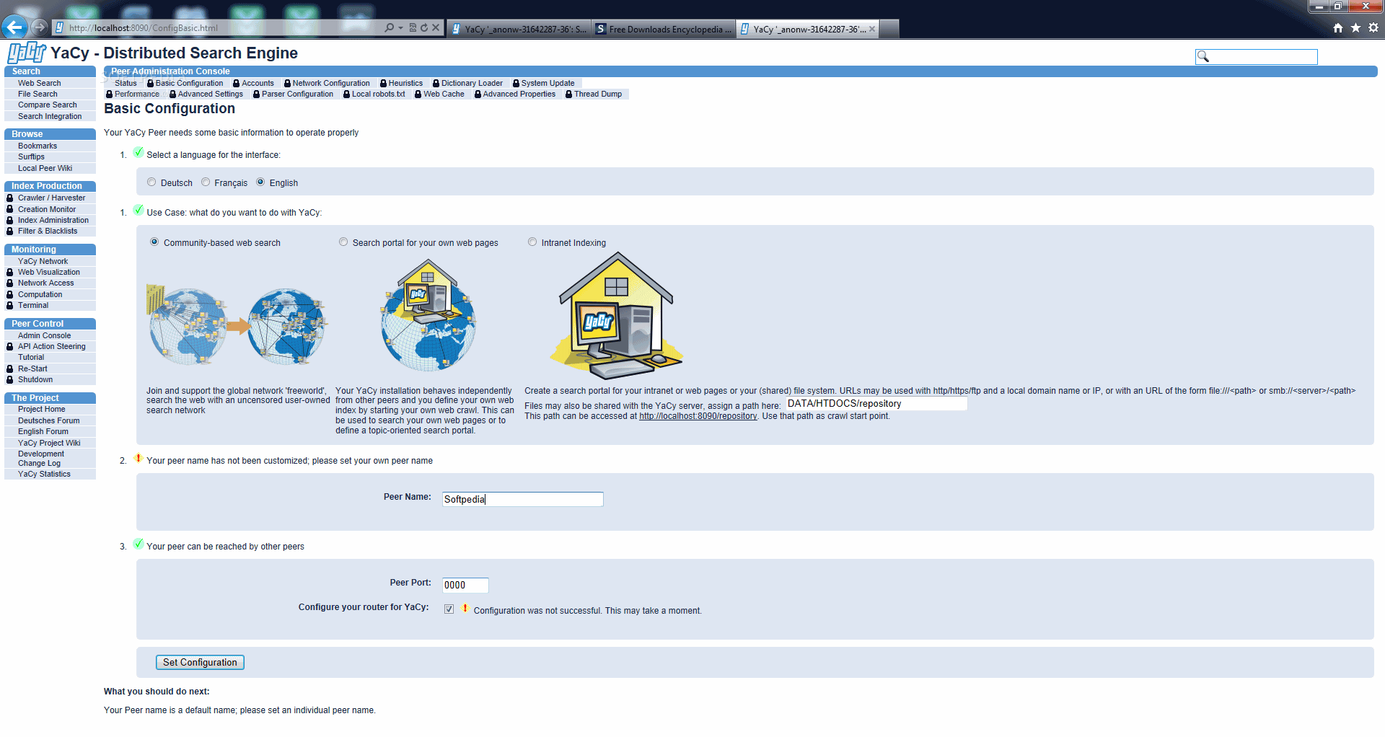Open Web Search in sidebar
Image resolution: width=1385 pixels, height=737 pixels.
click(40, 83)
